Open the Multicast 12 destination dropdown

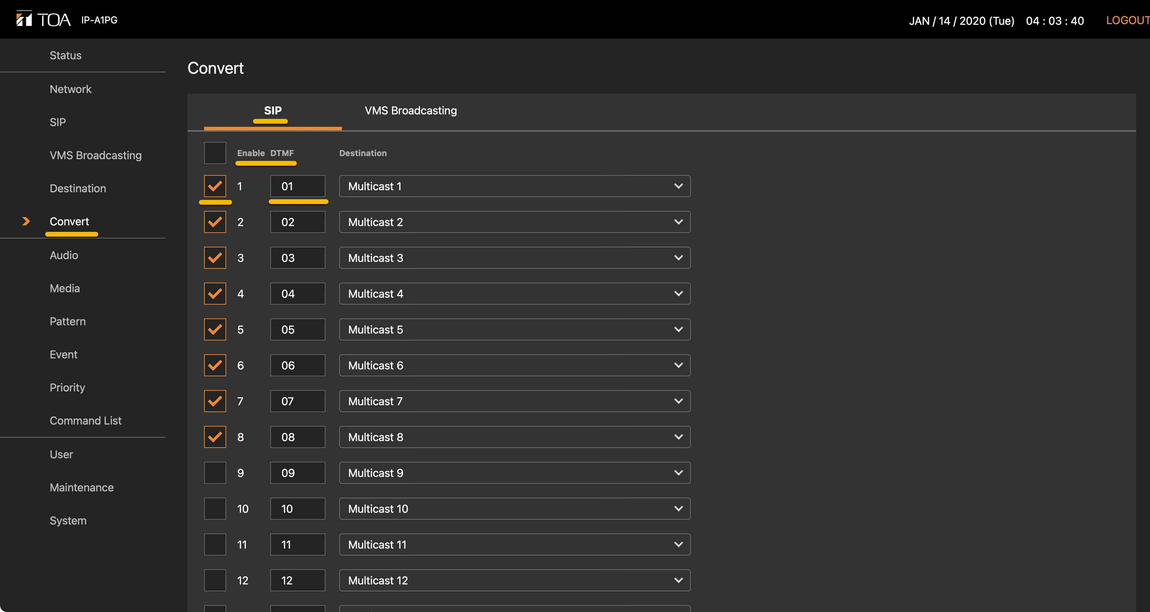pos(515,580)
